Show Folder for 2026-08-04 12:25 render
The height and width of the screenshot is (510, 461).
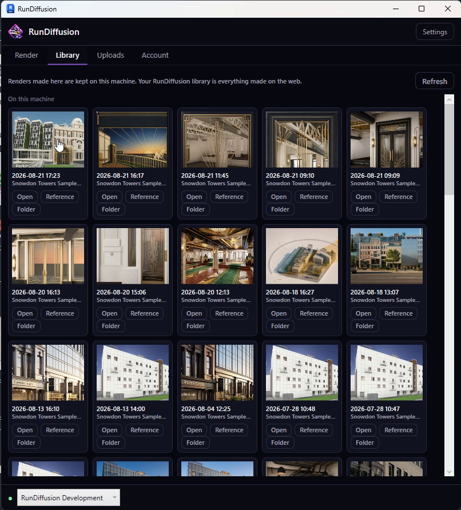(x=195, y=443)
